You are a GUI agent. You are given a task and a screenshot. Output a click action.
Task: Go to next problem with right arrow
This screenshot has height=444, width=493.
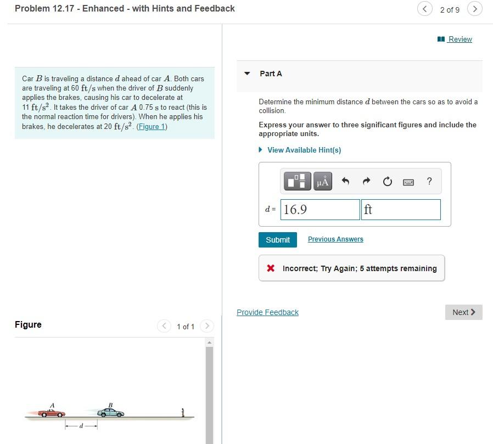click(474, 9)
